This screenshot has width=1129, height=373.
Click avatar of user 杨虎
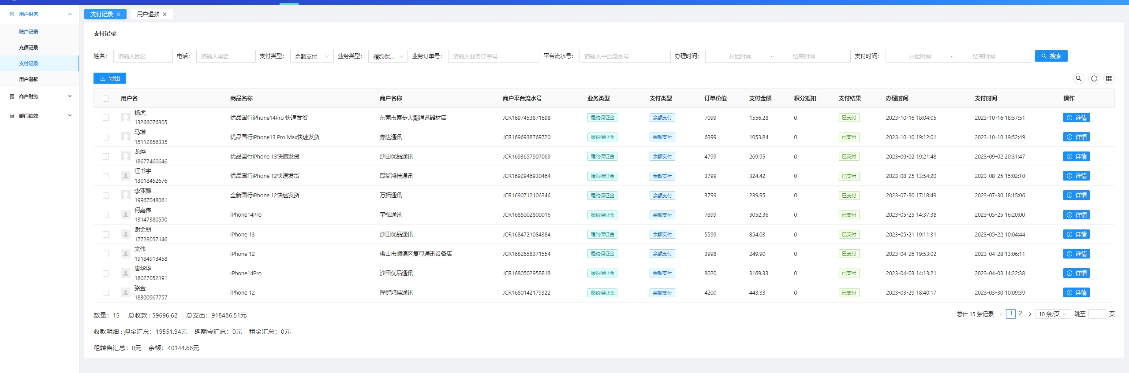(126, 118)
